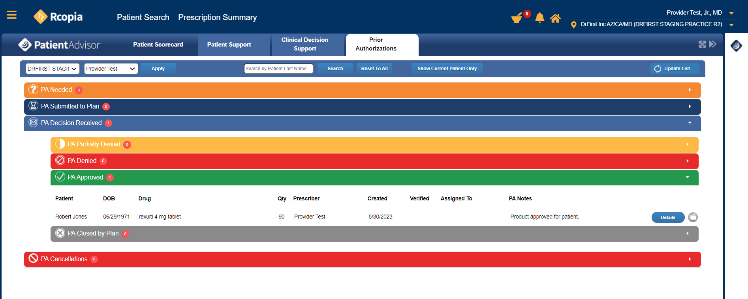This screenshot has height=299, width=748.
Task: Click the PA Cancellations prohibited icon
Action: pyautogui.click(x=34, y=258)
